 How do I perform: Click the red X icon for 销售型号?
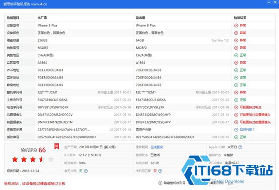(x=236, y=48)
